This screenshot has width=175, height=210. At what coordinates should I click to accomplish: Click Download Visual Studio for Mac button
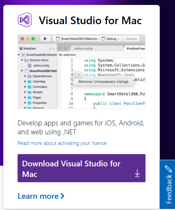click(x=82, y=168)
